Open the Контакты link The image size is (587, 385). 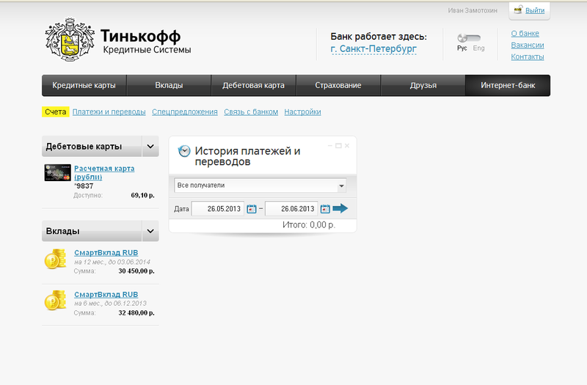(528, 56)
